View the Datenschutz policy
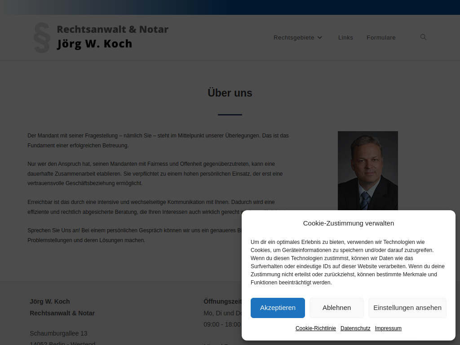 click(x=355, y=328)
